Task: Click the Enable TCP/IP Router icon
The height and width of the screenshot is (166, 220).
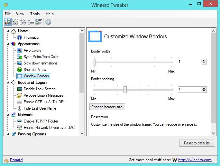Action: 20,121
